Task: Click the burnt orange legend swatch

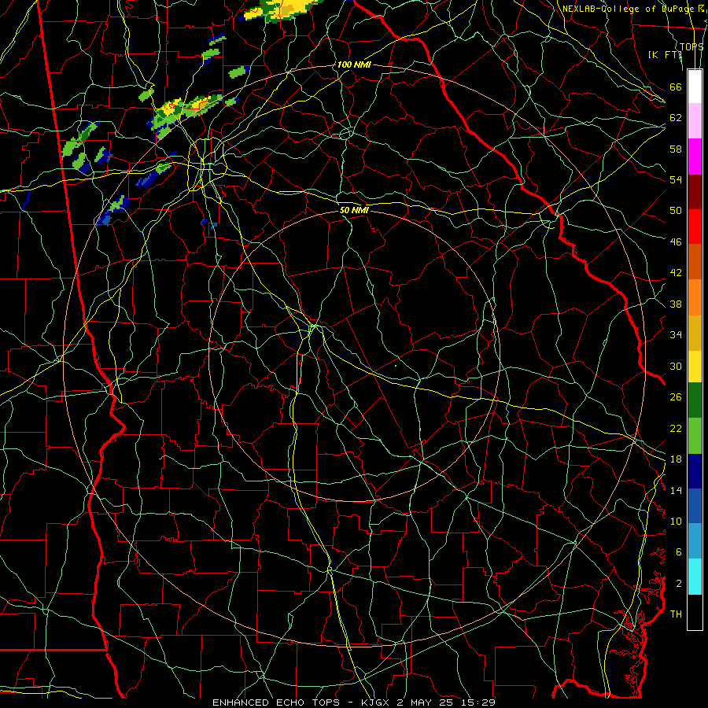Action: [695, 261]
